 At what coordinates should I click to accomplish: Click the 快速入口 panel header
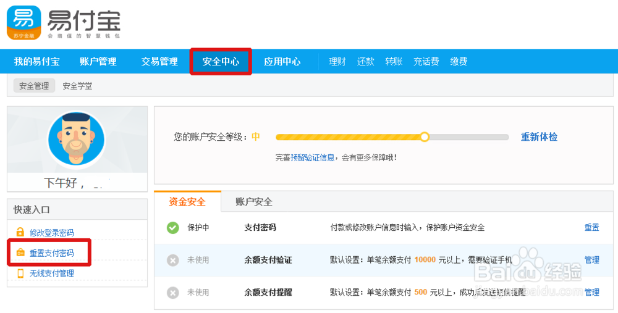pos(77,209)
